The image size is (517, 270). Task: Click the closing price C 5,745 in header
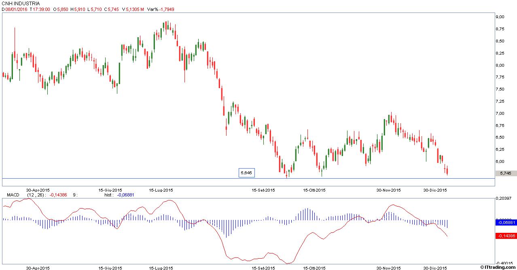coord(111,9)
